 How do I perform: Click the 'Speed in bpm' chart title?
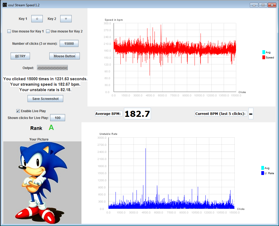coord(114,20)
